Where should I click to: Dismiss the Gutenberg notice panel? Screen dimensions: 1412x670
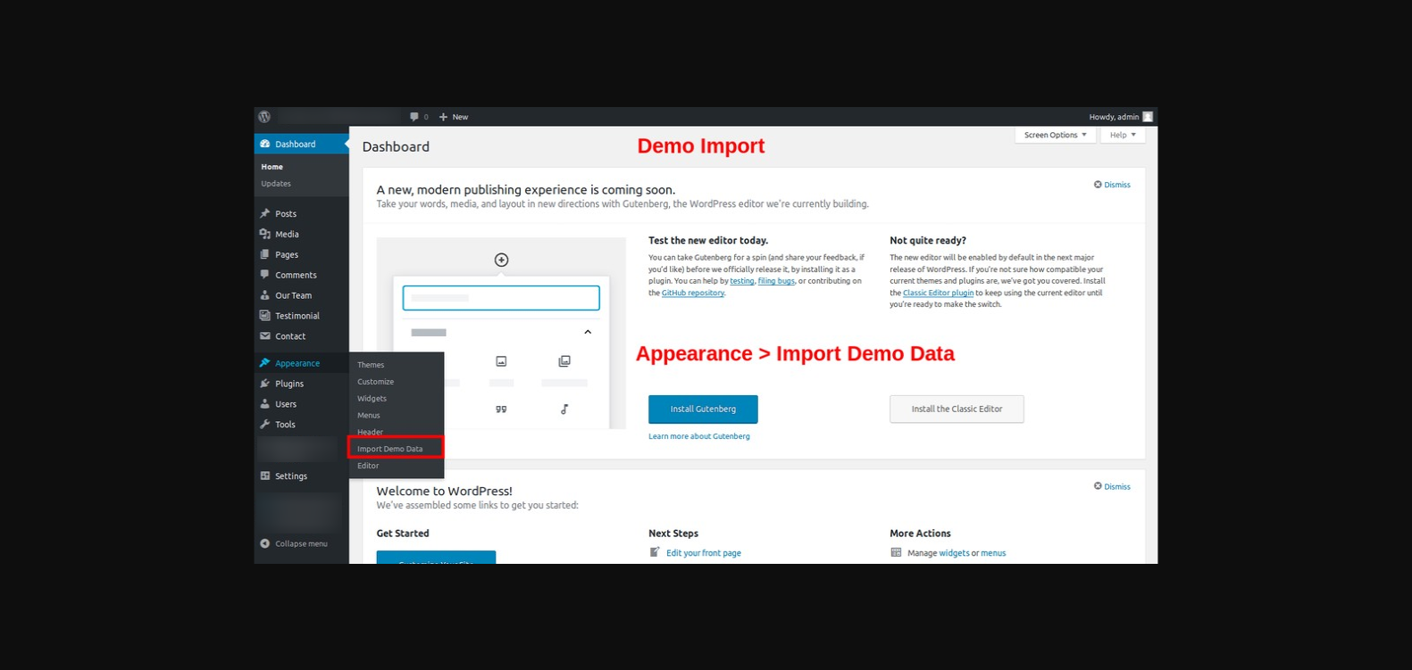[1112, 185]
